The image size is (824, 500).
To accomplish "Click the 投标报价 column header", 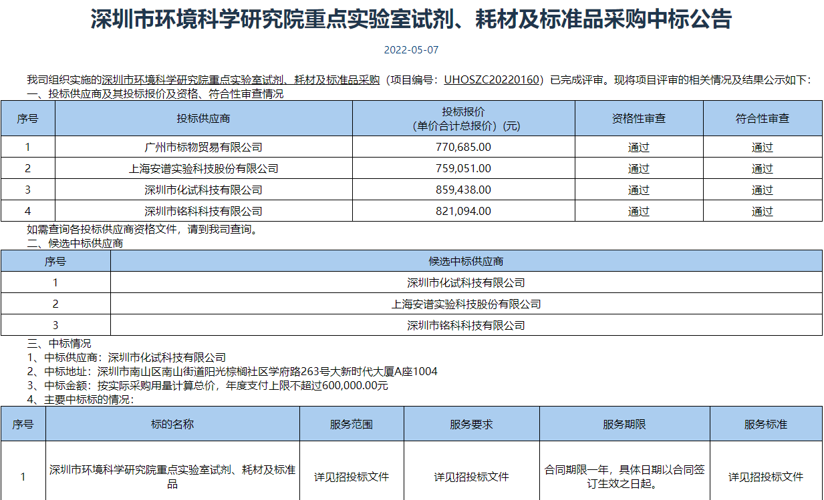I will (x=463, y=119).
